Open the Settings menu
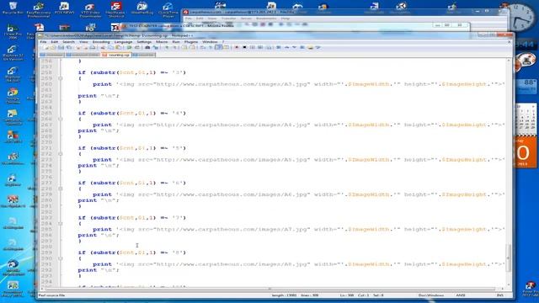Viewport: 539px width, 303px height. click(x=144, y=41)
